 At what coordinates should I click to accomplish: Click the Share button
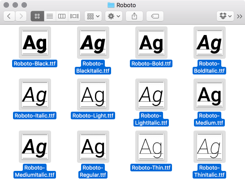click(134, 16)
